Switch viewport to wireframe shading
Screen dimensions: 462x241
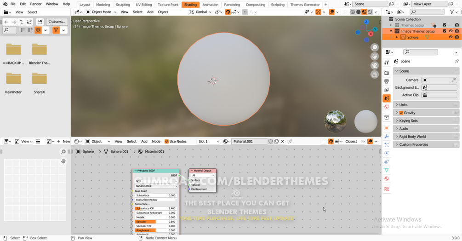pos(353,12)
